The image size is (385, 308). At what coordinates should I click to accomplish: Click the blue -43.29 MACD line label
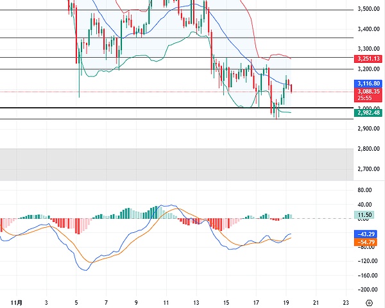click(x=368, y=234)
